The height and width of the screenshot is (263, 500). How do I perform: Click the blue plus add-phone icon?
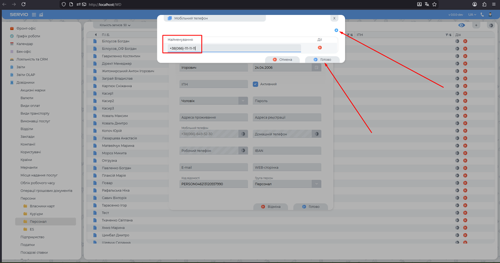336,31
